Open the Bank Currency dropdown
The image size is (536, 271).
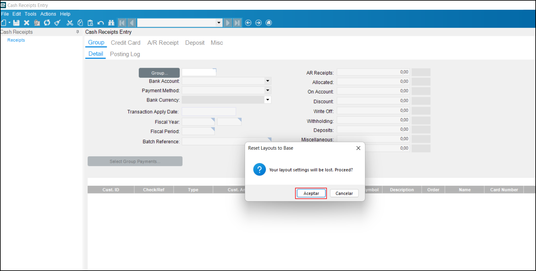click(268, 100)
